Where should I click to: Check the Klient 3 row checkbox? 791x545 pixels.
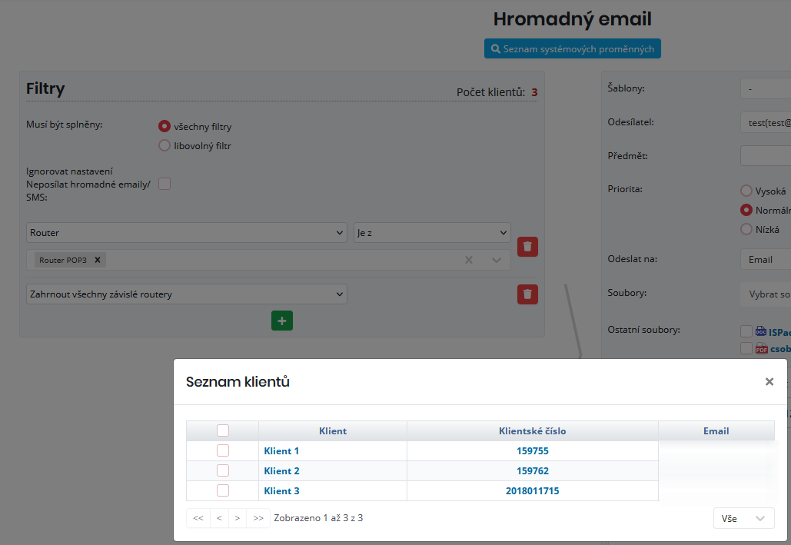coord(222,490)
